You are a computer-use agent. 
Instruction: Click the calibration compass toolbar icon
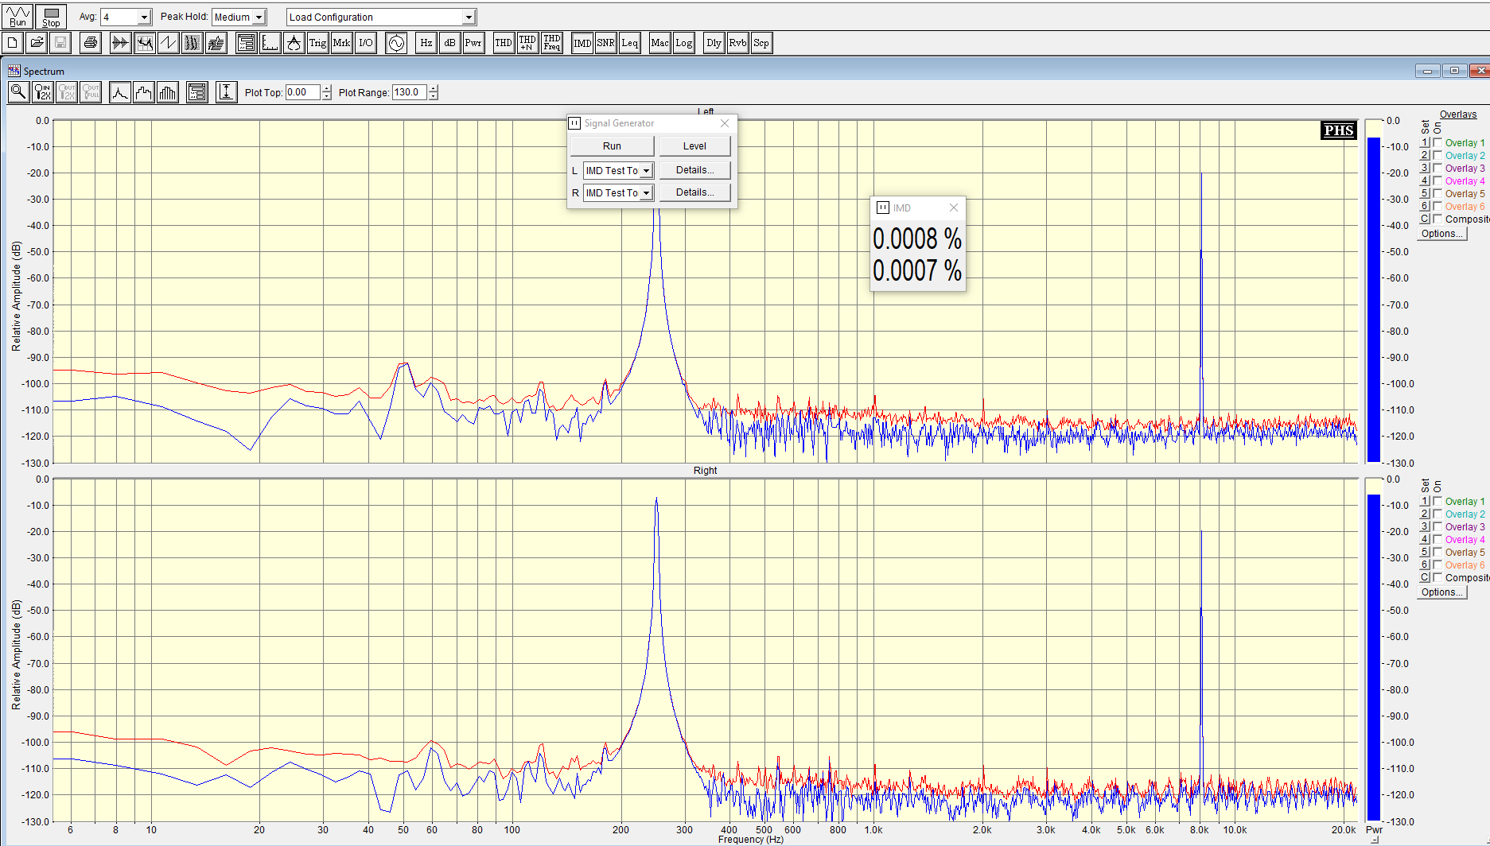click(x=294, y=43)
